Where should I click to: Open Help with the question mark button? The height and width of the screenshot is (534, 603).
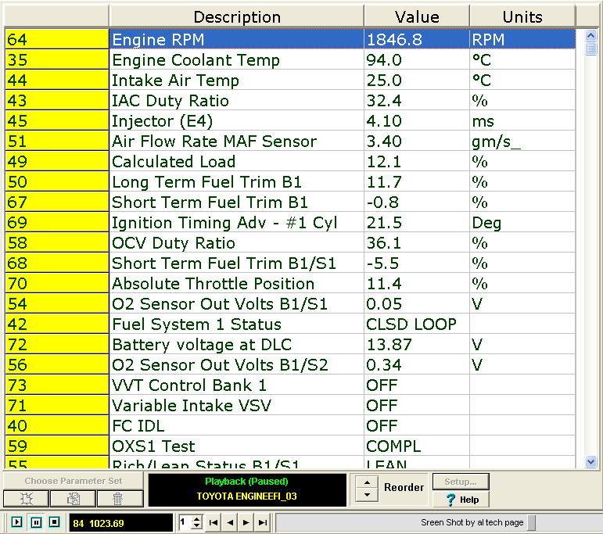coord(461,500)
